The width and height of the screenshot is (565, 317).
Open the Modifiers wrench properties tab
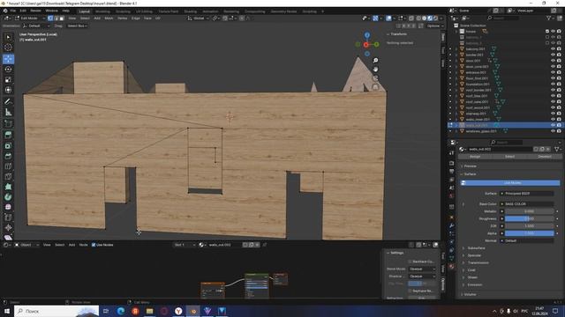(x=451, y=225)
